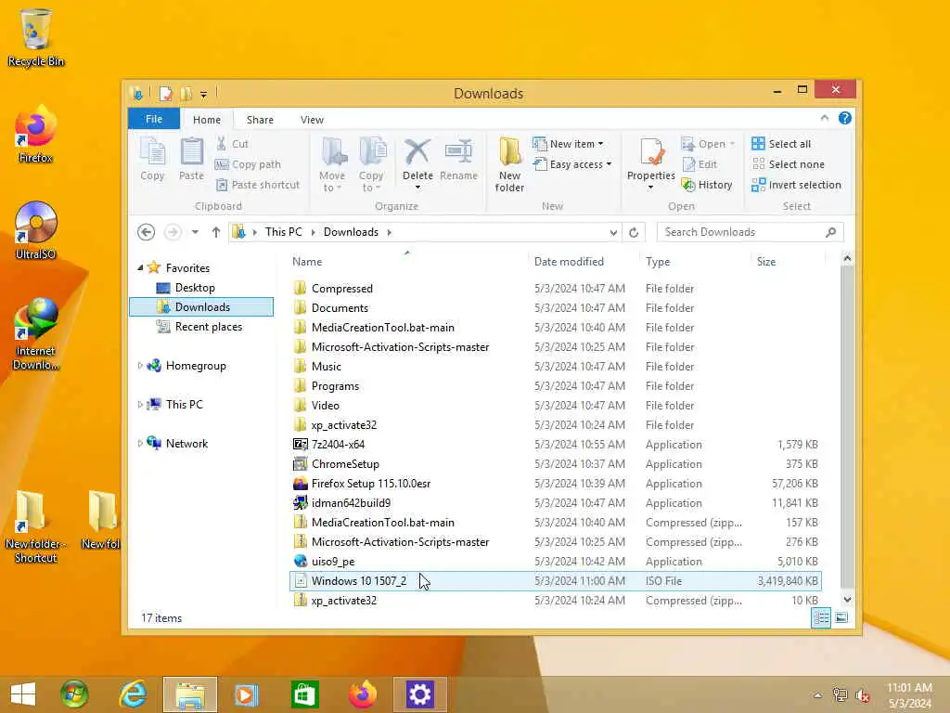Click Paste shortcut in the ribbon
The image size is (950, 713).
tap(258, 185)
